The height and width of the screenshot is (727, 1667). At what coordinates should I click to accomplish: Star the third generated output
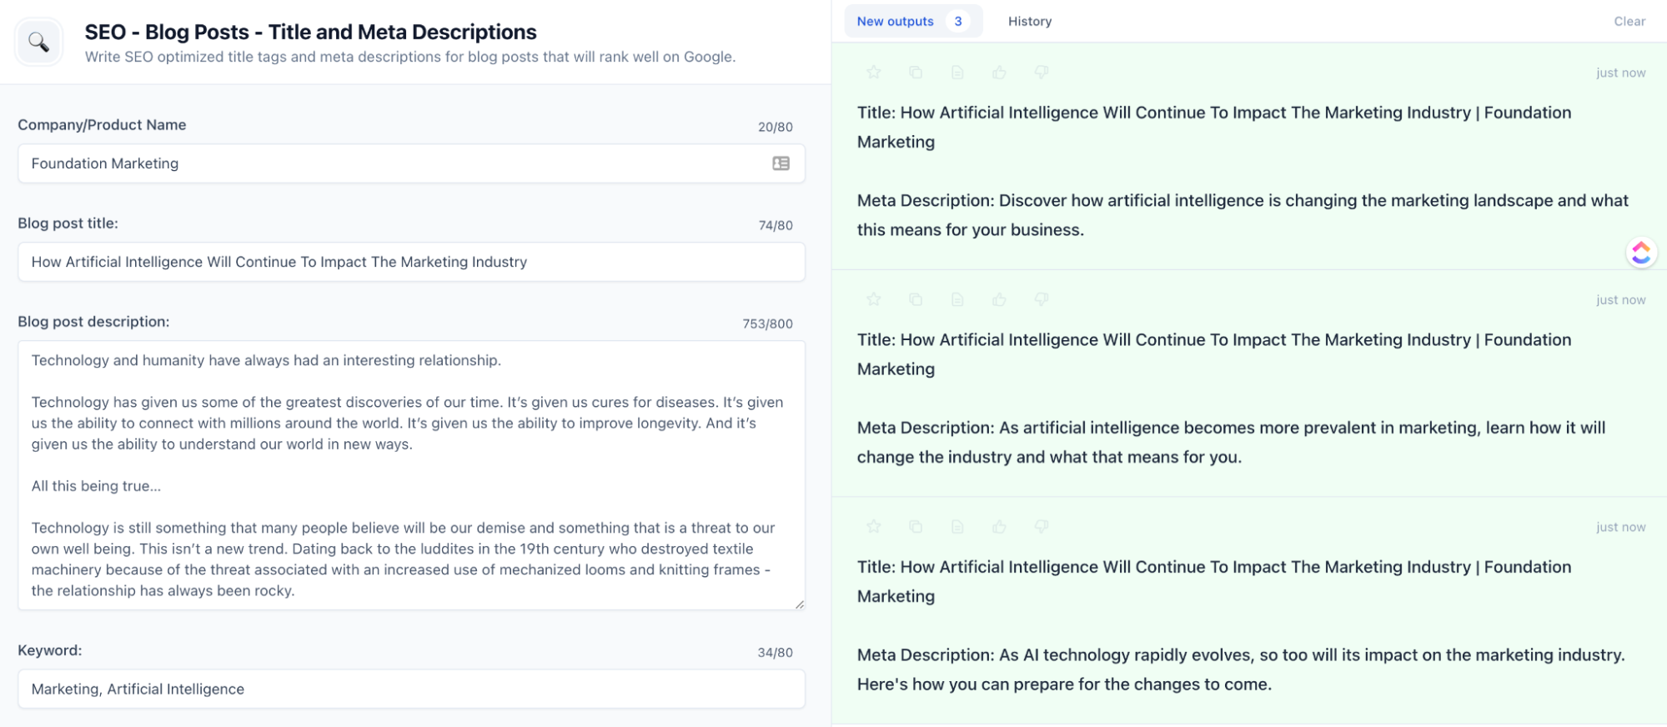coord(873,527)
